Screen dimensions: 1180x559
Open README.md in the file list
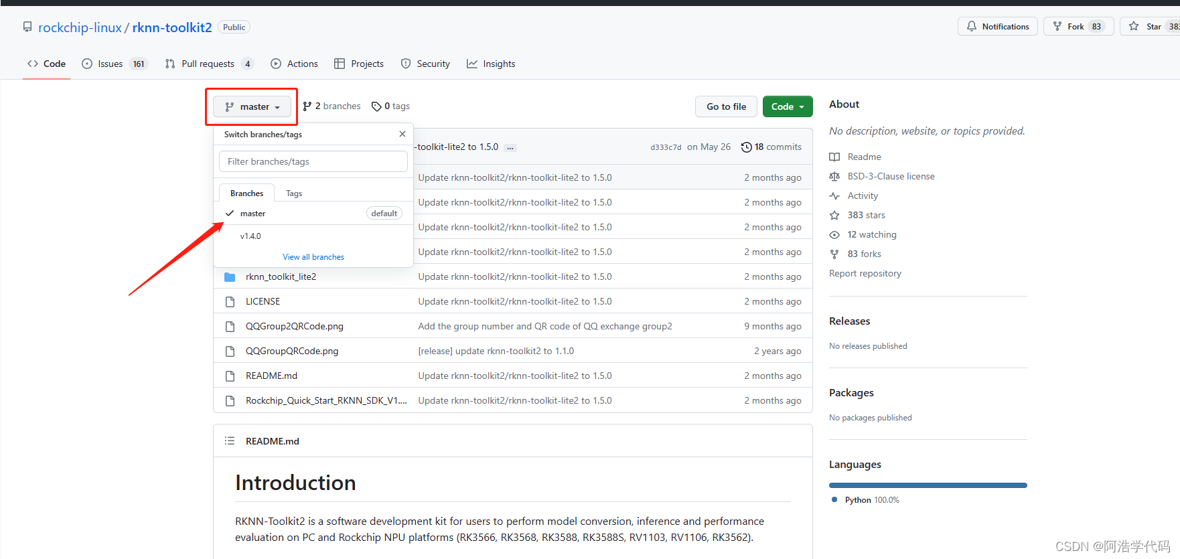pos(271,376)
